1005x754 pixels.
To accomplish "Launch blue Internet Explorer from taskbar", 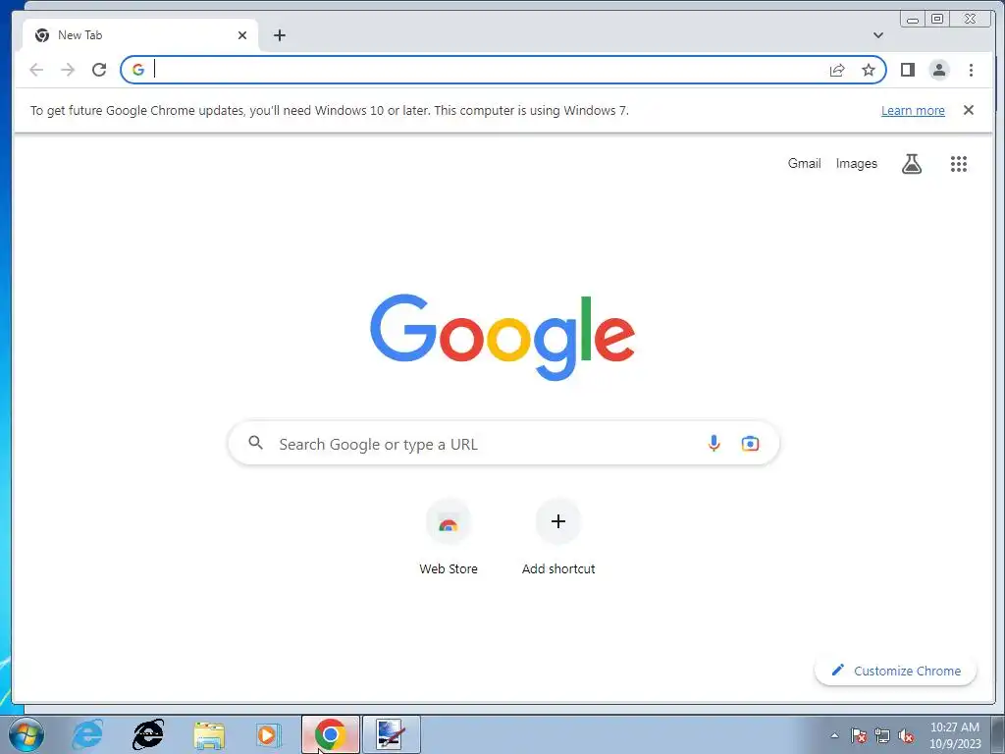I will click(x=87, y=734).
